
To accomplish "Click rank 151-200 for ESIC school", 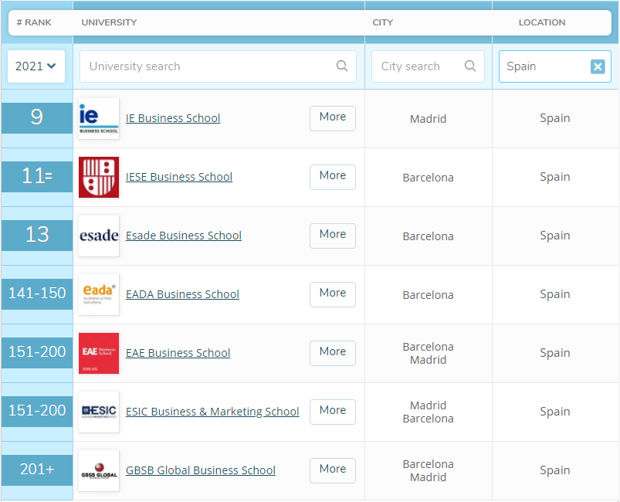I will [x=37, y=412].
